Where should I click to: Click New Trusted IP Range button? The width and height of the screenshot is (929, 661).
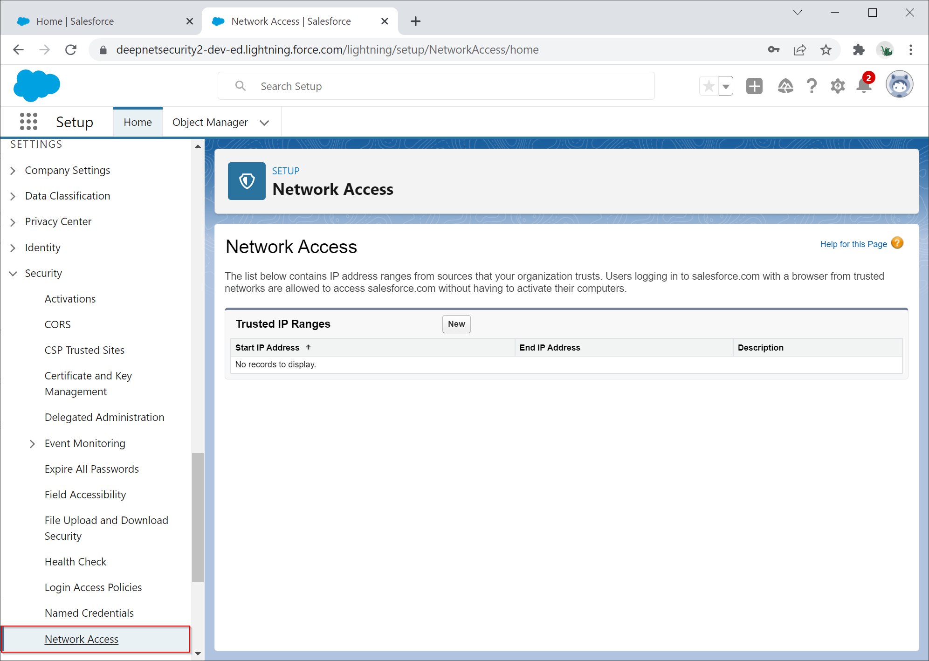pyautogui.click(x=456, y=324)
